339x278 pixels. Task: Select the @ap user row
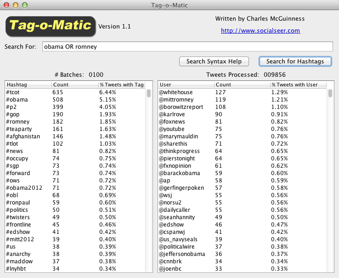click(x=243, y=181)
